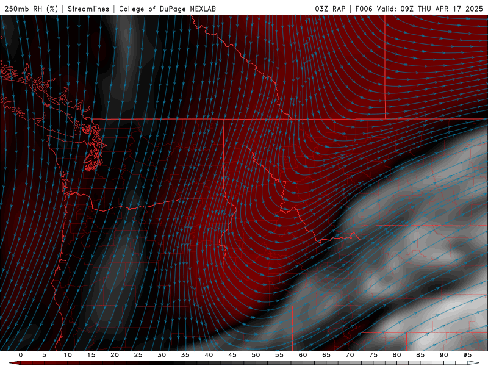Click the white right arrow end of colorbar

click(x=473, y=363)
